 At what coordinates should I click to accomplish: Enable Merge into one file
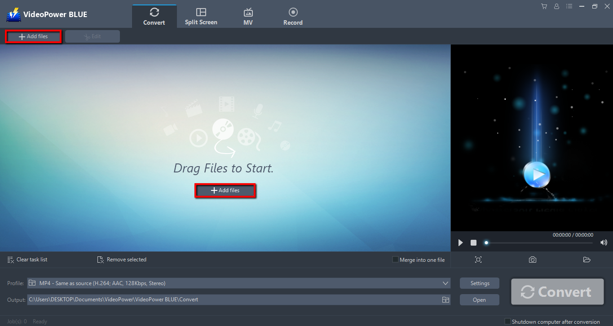(x=395, y=260)
